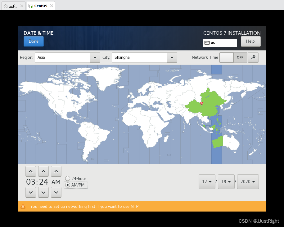Toggle AM/PM with the down arrow
The image size is (284, 227).
pos(56,192)
